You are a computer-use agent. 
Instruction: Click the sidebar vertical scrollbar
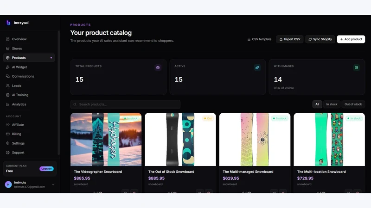pyautogui.click(x=59, y=93)
